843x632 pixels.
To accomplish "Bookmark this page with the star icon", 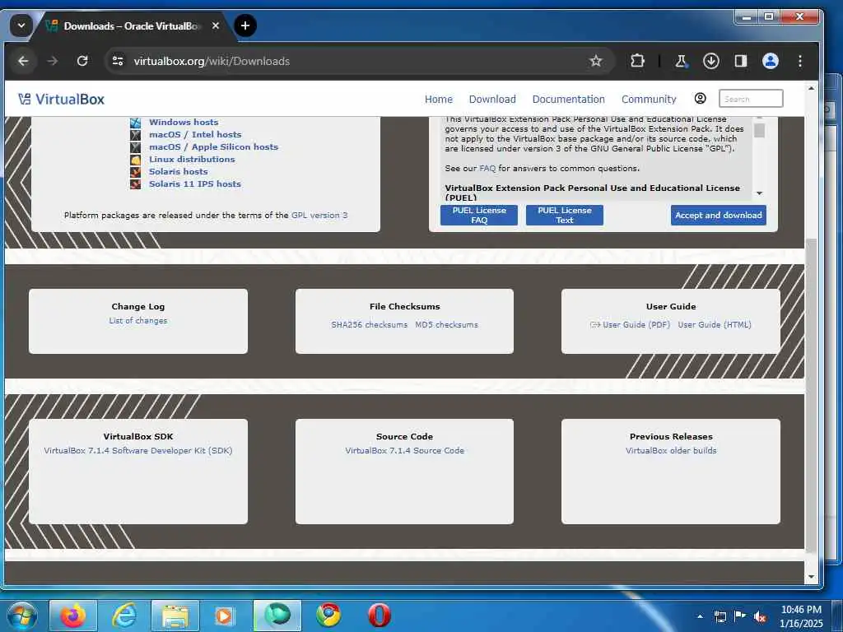I will click(x=596, y=61).
